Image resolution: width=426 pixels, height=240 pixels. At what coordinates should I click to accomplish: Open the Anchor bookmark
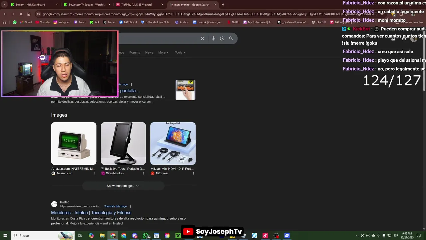pos(182,22)
